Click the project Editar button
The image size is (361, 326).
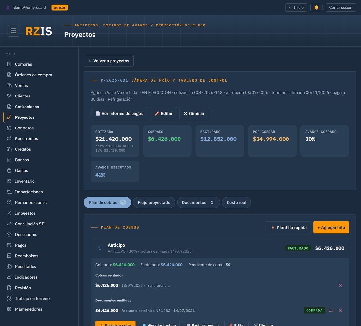(163, 113)
